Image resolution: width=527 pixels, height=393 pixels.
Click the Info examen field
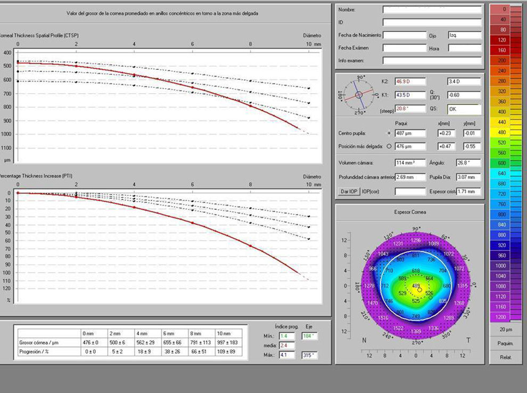tap(432, 61)
